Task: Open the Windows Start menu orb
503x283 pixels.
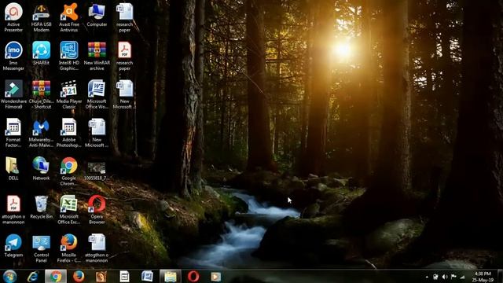Action: tap(10, 276)
